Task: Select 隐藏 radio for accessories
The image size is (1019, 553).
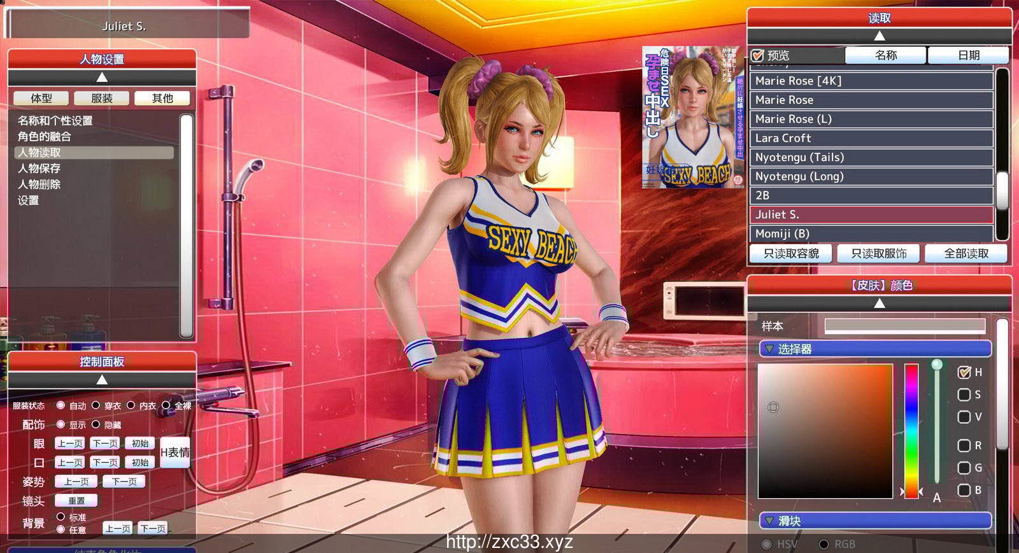Action: (x=96, y=424)
